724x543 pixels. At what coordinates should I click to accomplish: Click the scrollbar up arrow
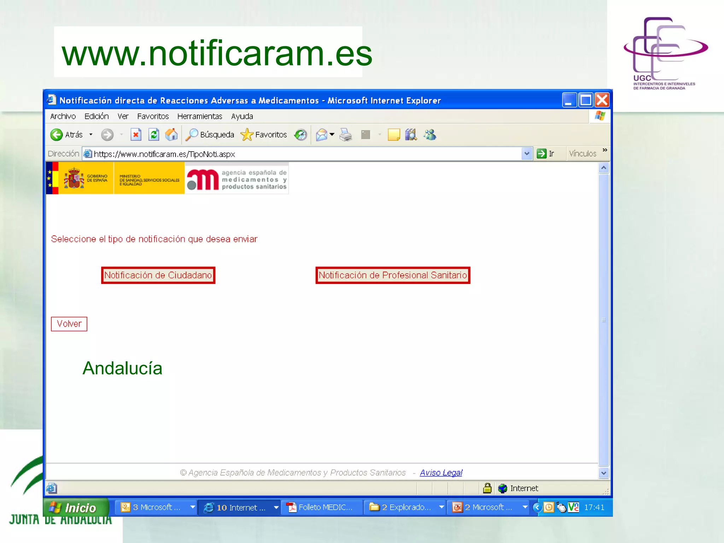point(604,168)
